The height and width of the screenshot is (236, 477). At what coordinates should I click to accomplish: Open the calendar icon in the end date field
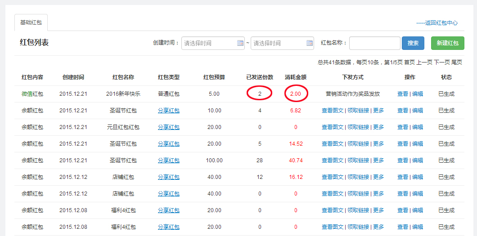coord(310,43)
